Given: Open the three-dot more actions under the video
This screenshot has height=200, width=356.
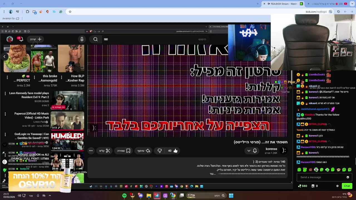Looking at the screenshot, I should 91,151.
